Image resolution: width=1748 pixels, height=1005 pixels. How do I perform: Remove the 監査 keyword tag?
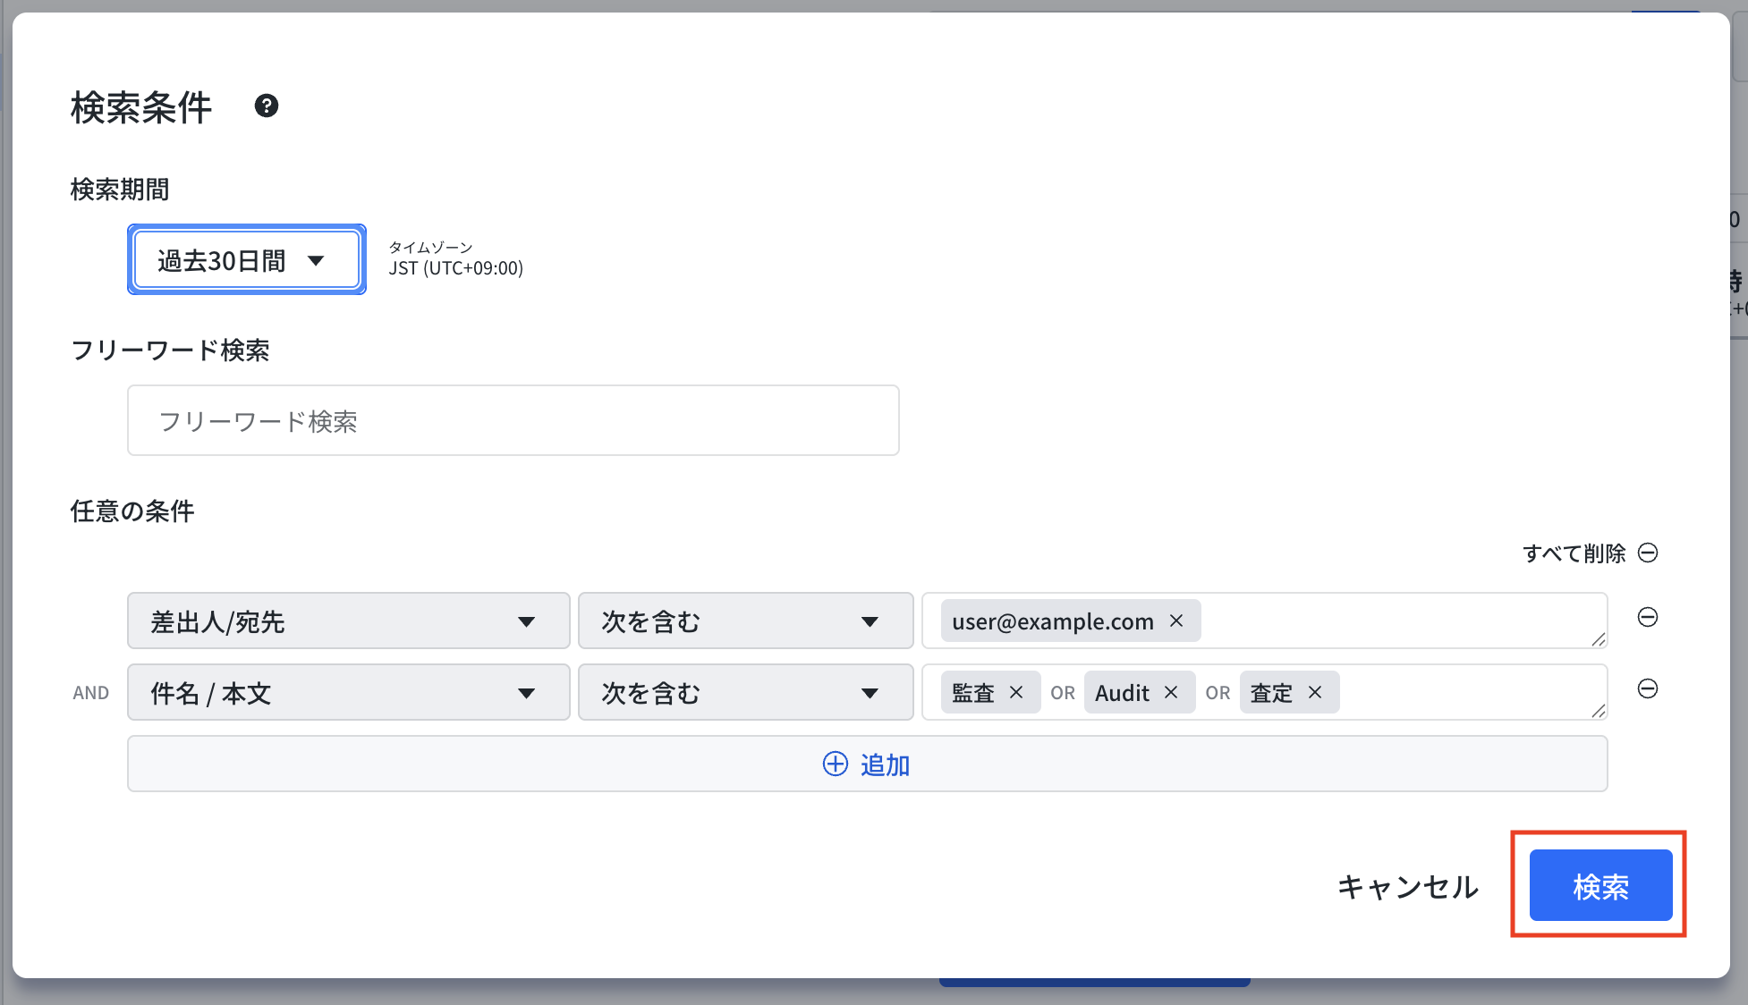coord(1016,692)
